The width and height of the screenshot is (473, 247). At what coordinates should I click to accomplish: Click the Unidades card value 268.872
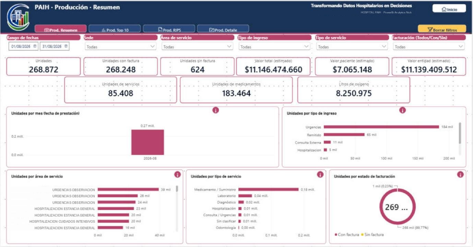[44, 70]
